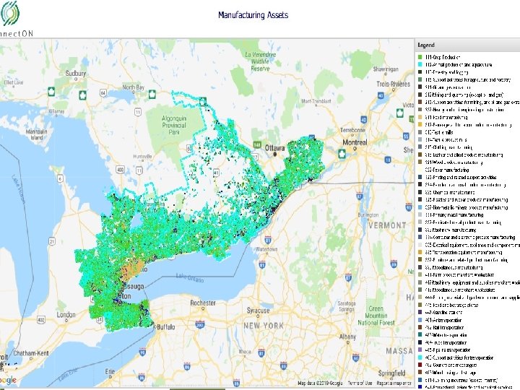This screenshot has height=390, width=520.
Task: Click La Verendrye Wildlife Reserve label
Action: click(260, 61)
